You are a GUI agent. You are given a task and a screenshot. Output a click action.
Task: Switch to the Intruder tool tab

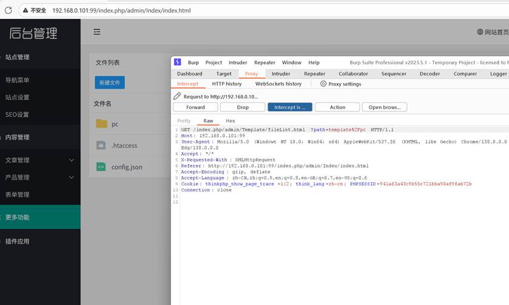(281, 74)
